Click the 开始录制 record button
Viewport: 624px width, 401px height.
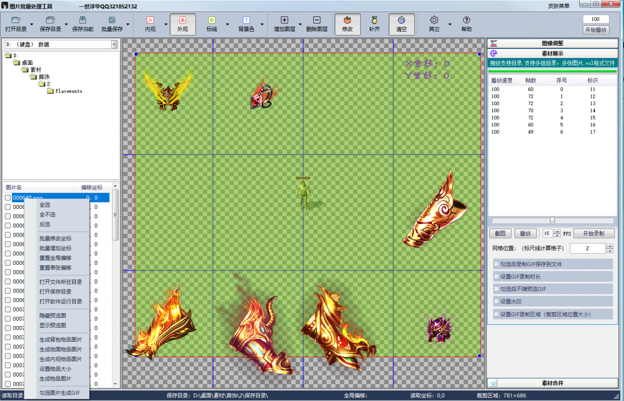594,233
